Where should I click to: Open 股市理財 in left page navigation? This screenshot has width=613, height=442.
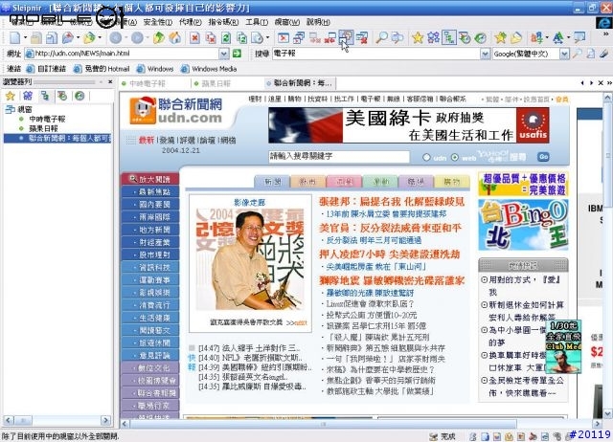(150, 254)
